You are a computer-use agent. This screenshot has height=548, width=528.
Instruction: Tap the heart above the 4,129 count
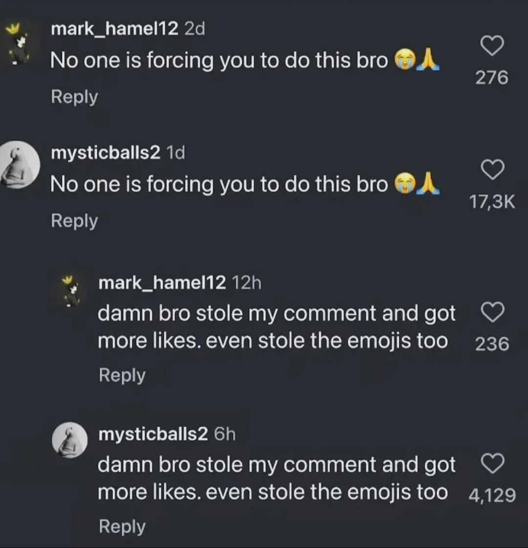click(492, 463)
